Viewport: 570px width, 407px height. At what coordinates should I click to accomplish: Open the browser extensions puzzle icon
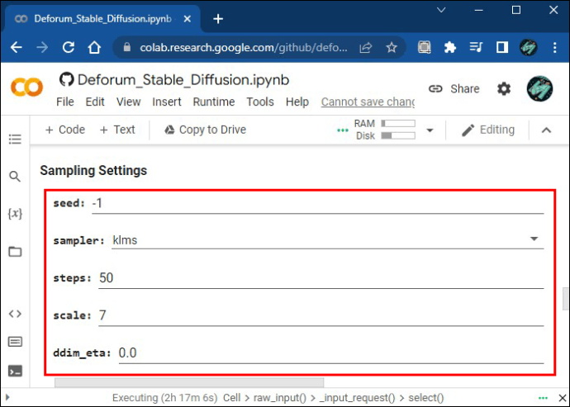450,47
